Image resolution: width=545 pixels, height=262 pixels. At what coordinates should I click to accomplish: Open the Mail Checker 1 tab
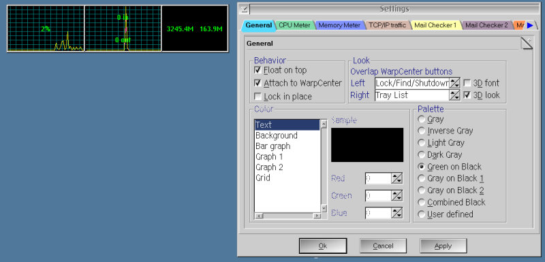click(x=435, y=25)
